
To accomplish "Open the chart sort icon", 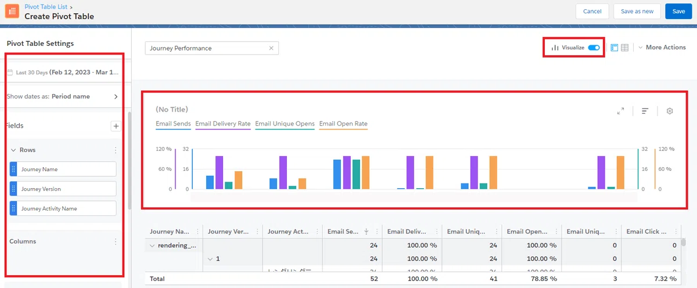I will 645,111.
